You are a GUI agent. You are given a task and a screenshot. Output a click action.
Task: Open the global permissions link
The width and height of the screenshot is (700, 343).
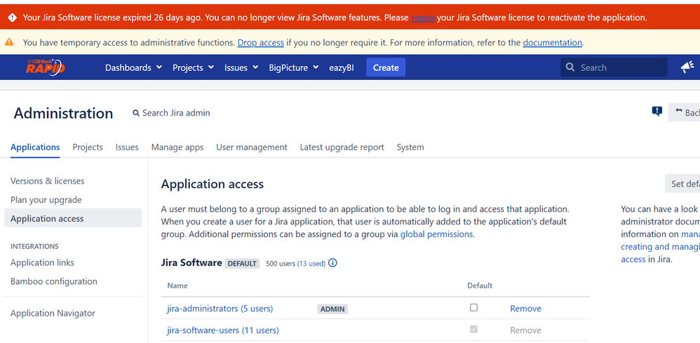tap(436, 234)
